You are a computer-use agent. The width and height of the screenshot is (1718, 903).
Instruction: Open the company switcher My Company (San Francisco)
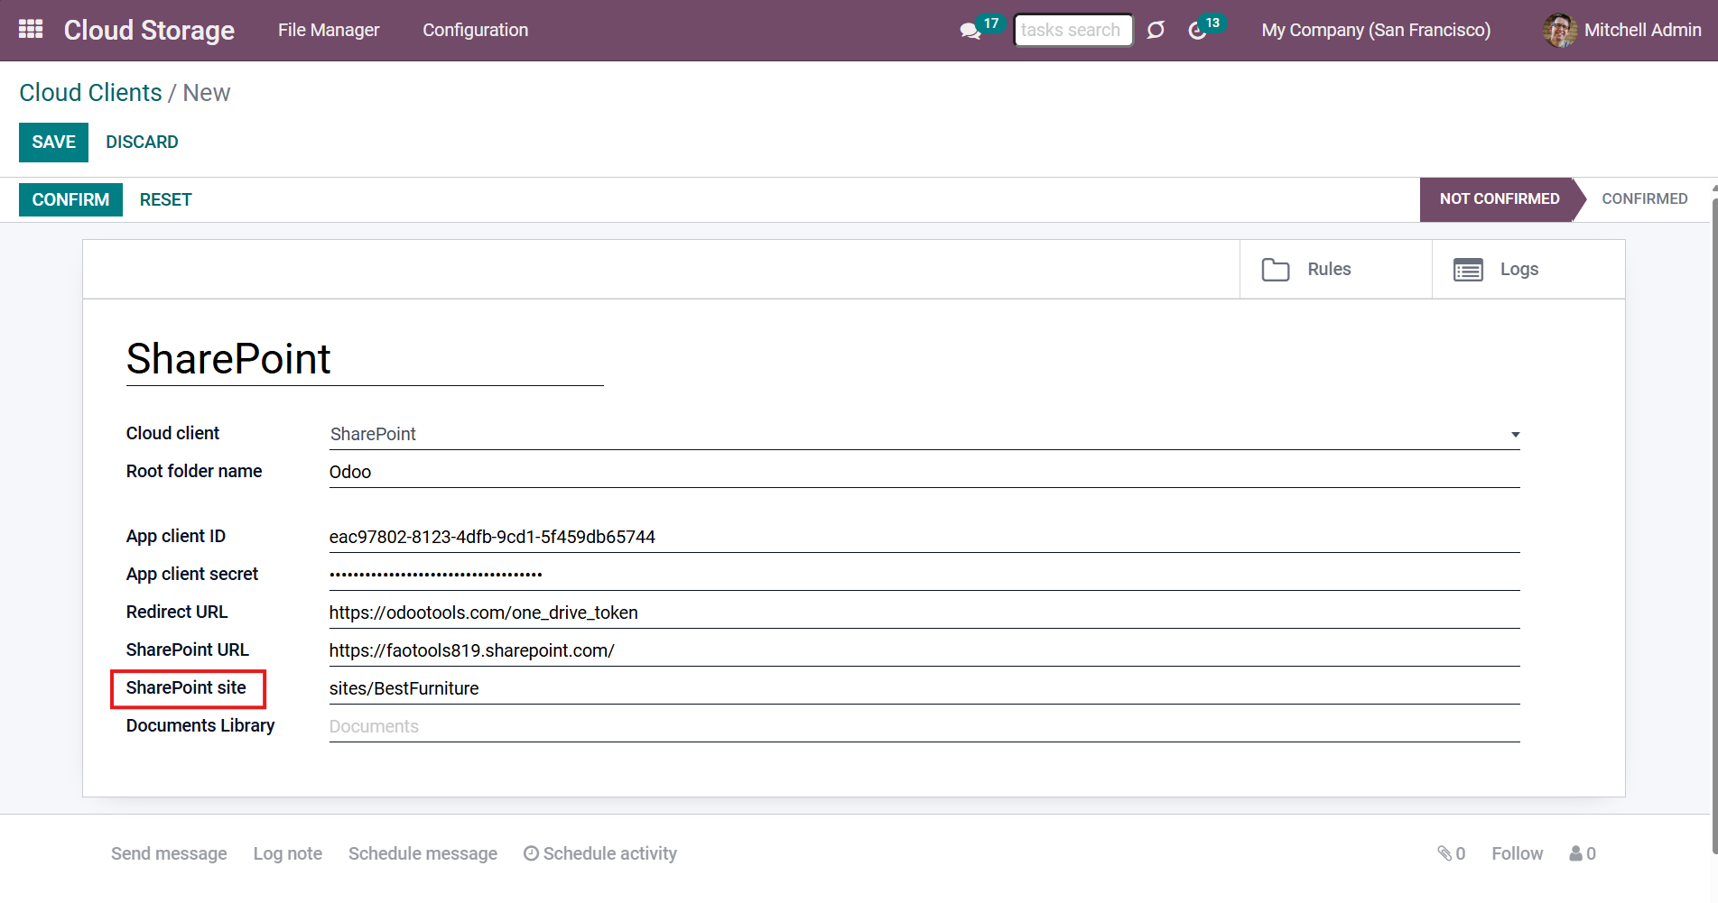(1376, 30)
